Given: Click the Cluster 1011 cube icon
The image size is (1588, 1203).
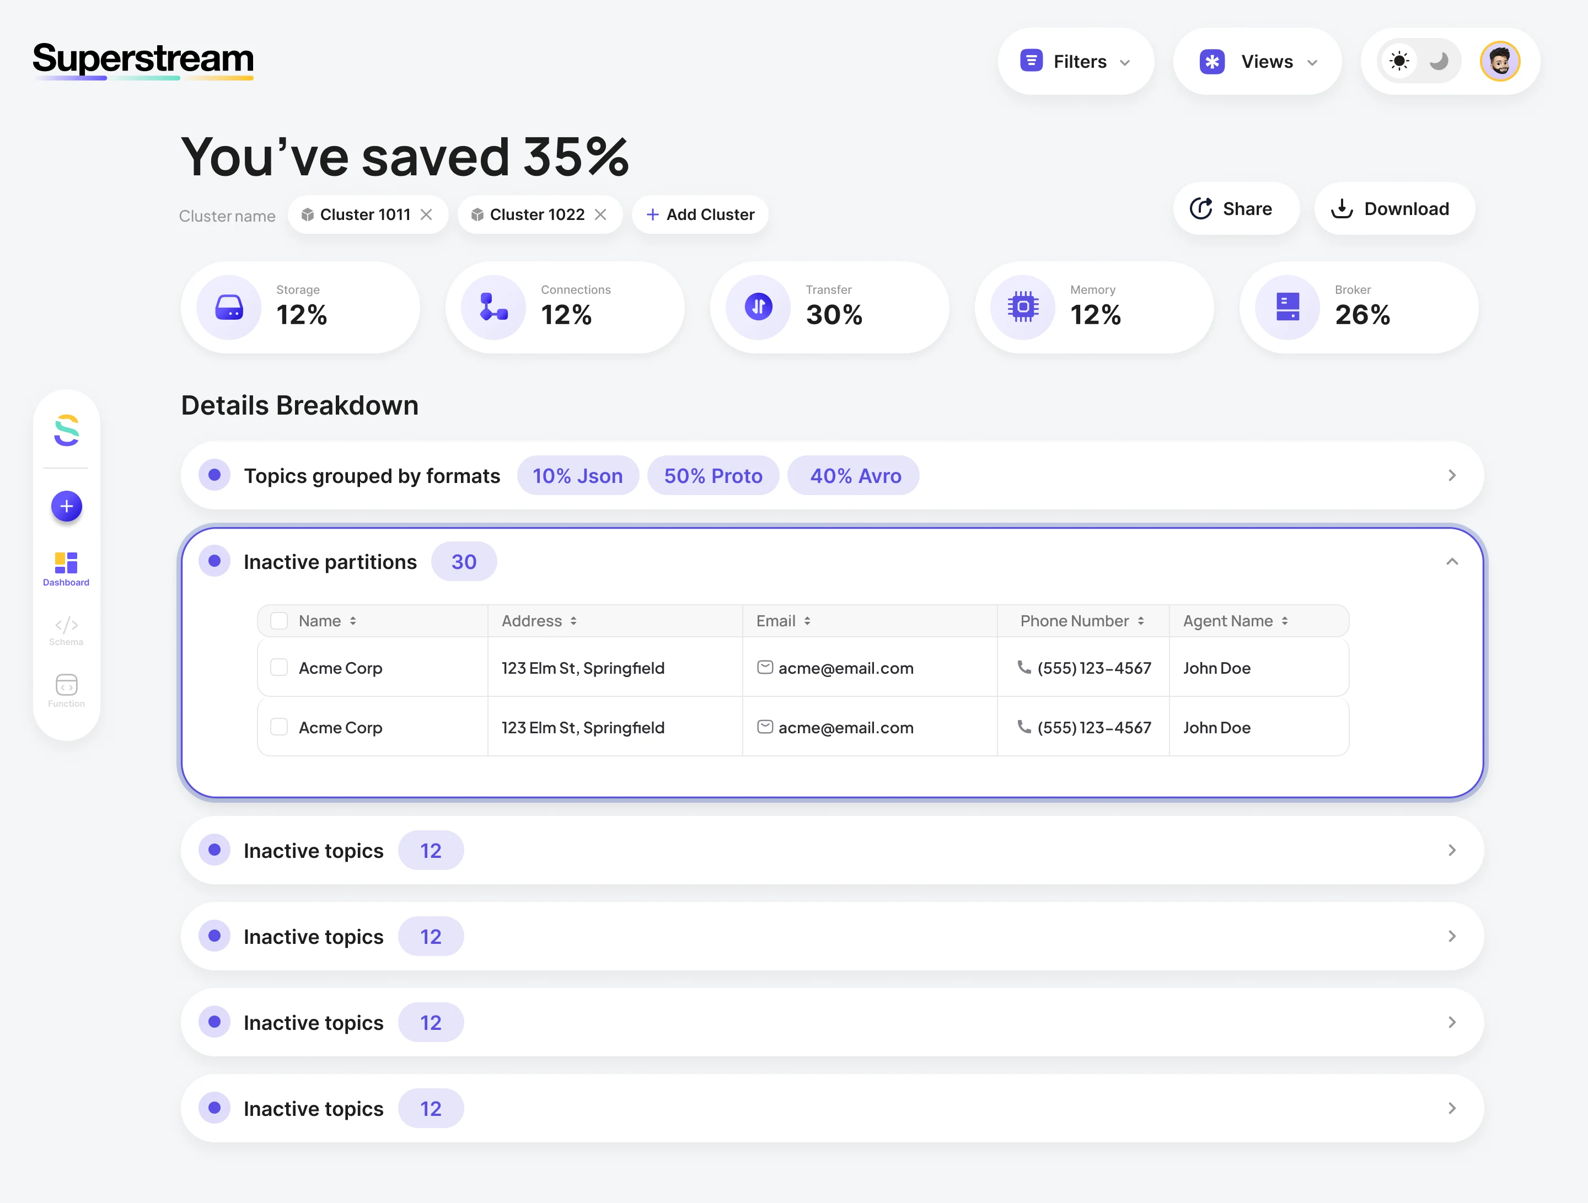Looking at the screenshot, I should tap(307, 214).
